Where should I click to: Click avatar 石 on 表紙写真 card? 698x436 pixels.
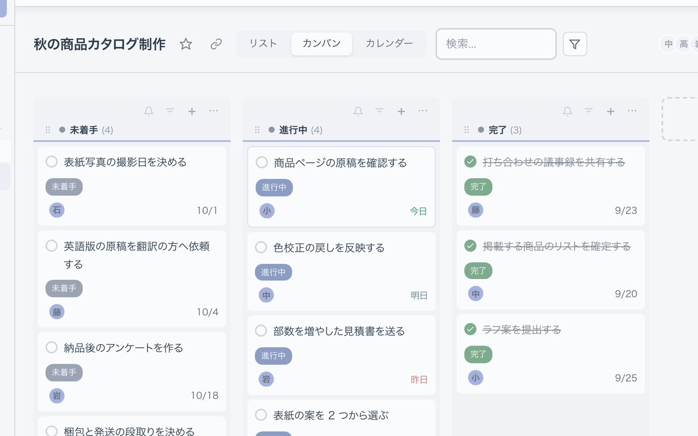(x=57, y=210)
